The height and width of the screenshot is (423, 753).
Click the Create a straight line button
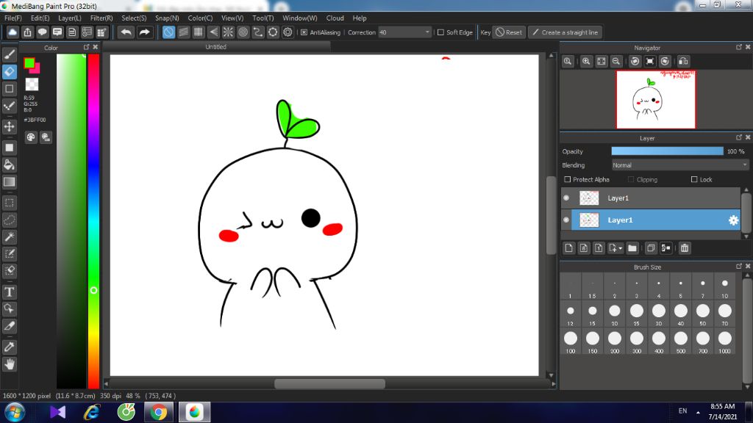click(565, 32)
